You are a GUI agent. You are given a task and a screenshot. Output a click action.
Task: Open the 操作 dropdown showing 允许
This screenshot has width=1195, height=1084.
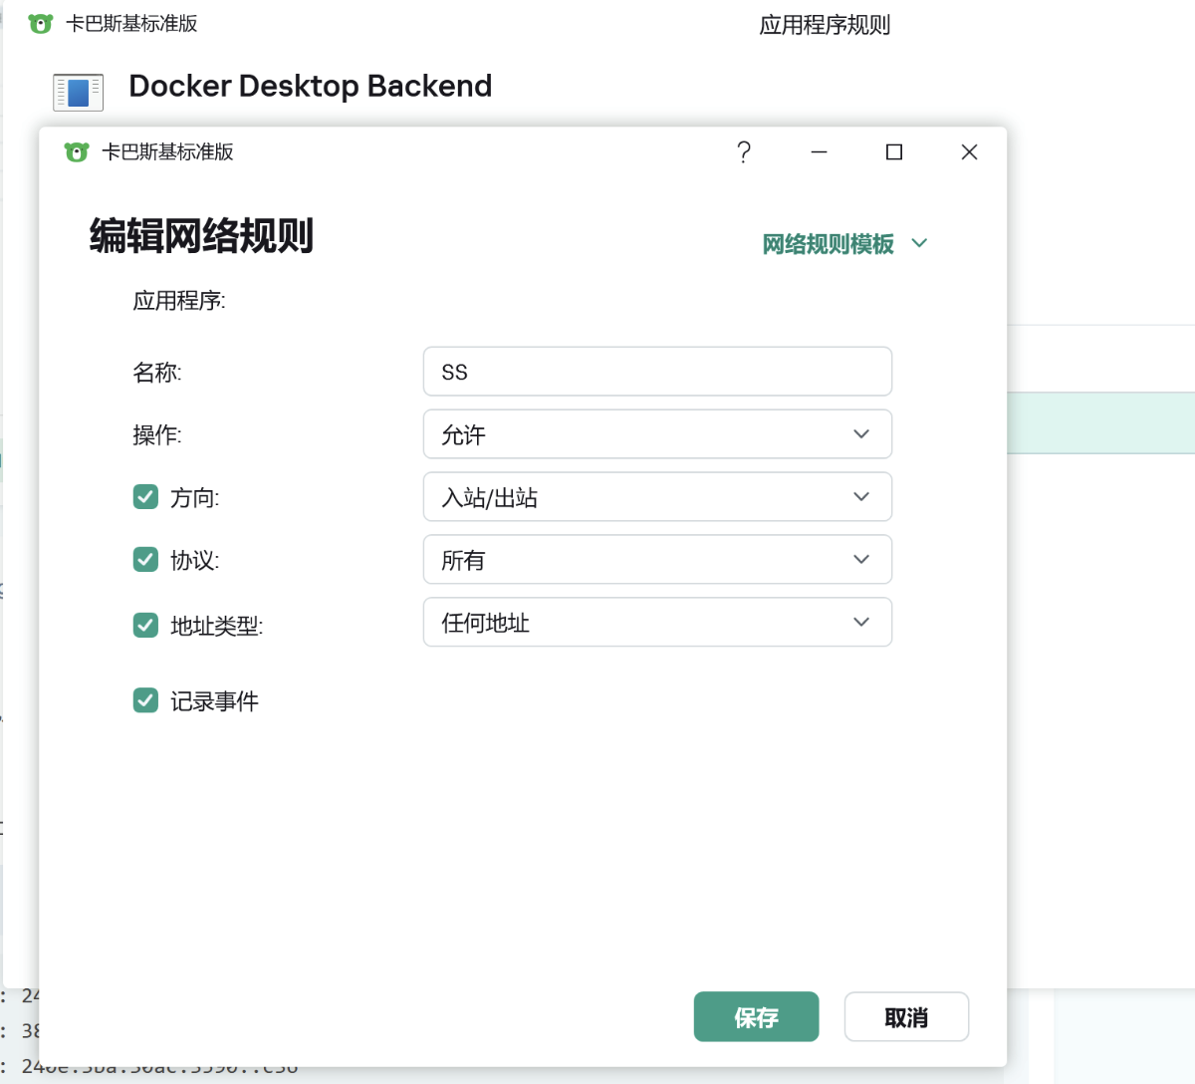click(657, 434)
